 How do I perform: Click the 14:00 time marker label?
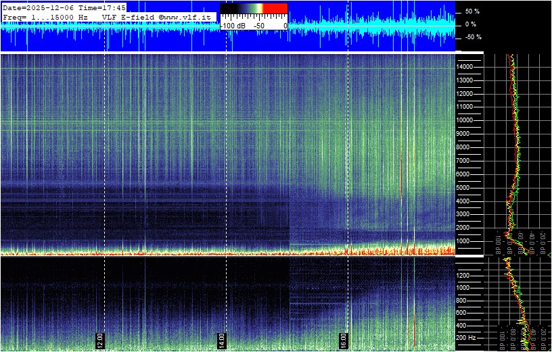pos(221,338)
